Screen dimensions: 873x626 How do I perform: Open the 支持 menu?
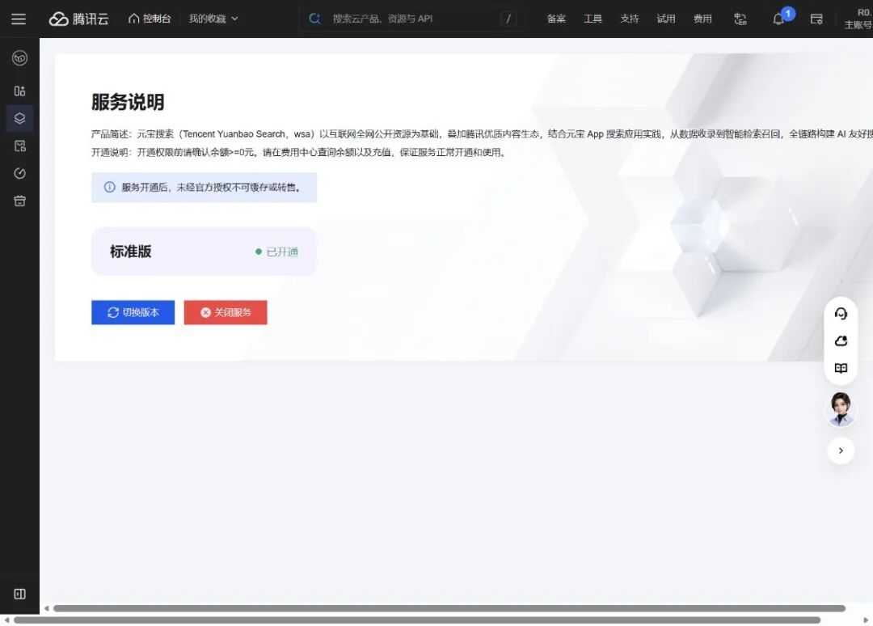629,19
